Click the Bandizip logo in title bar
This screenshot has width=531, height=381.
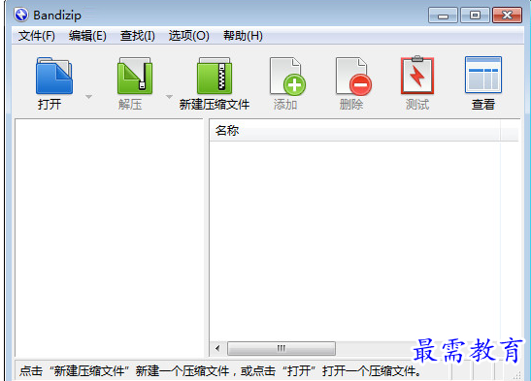[x=21, y=15]
